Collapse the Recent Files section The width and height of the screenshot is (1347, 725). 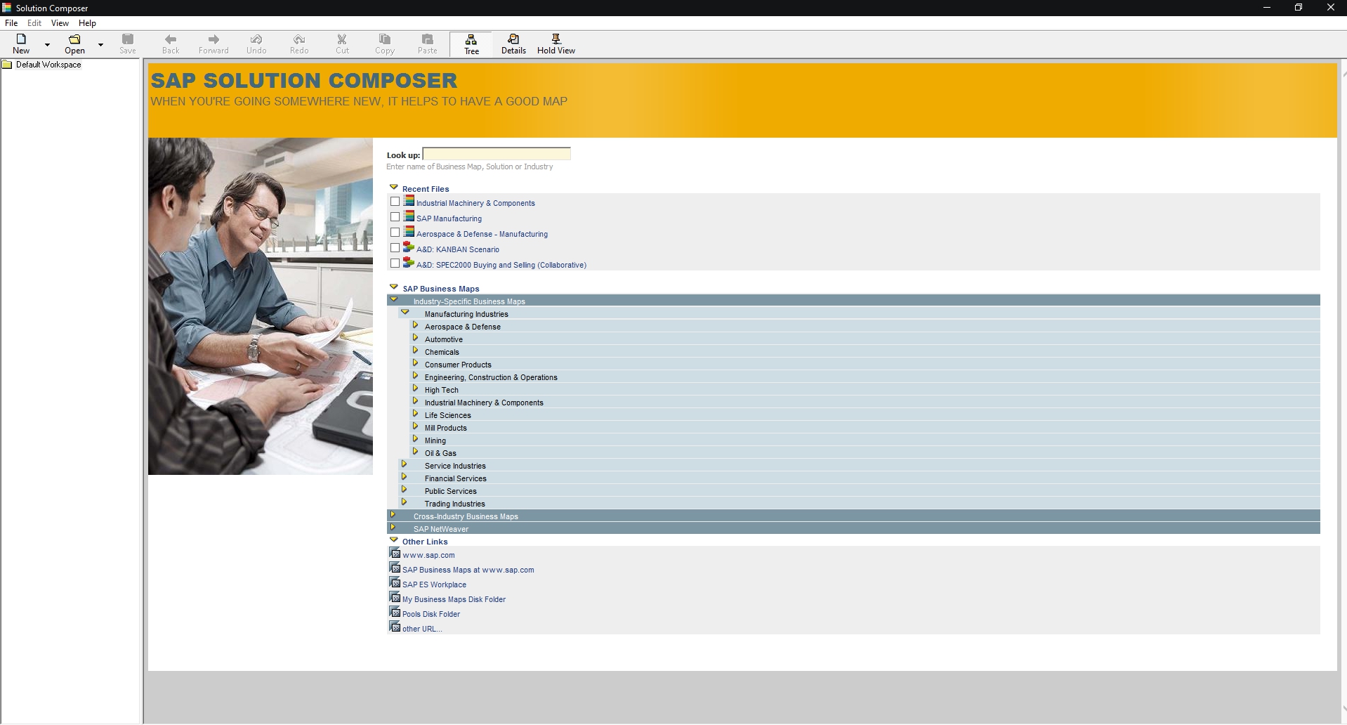[x=393, y=188]
